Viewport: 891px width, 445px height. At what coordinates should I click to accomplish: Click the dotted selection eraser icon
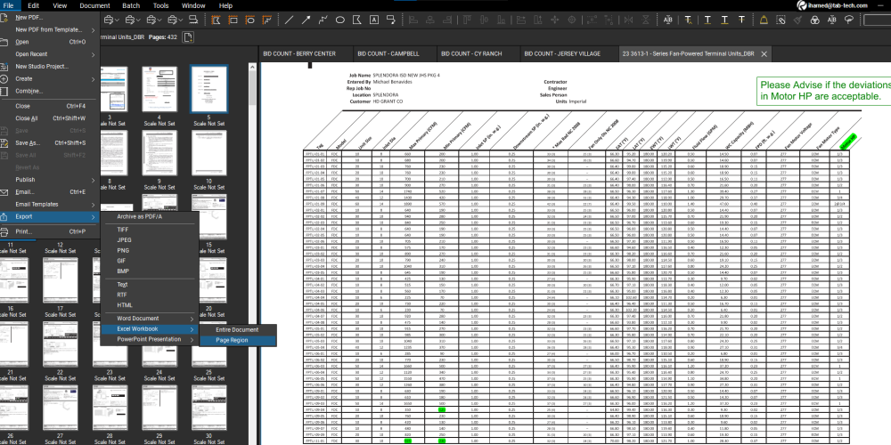pyautogui.click(x=781, y=20)
